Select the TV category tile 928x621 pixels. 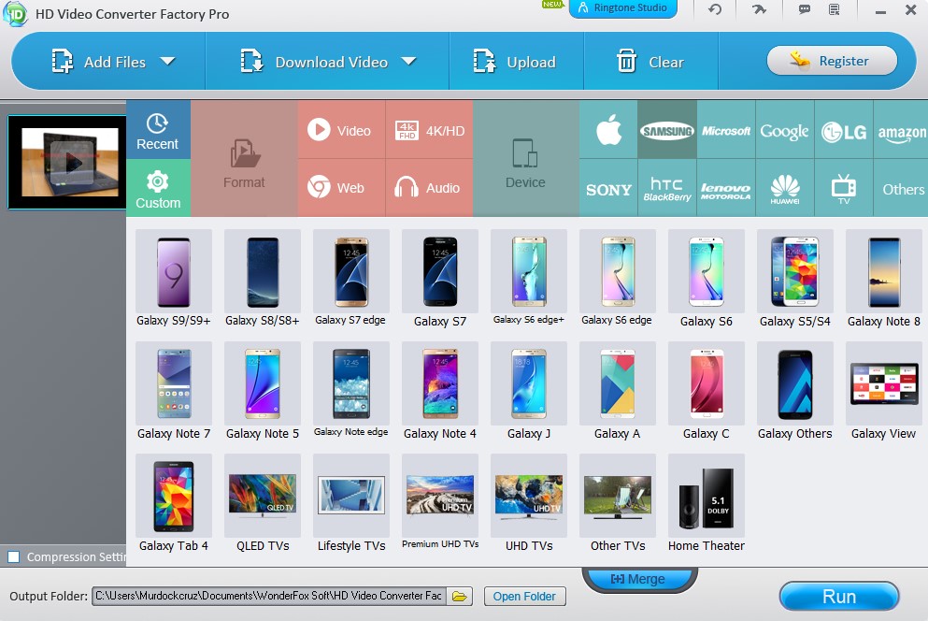(x=843, y=188)
